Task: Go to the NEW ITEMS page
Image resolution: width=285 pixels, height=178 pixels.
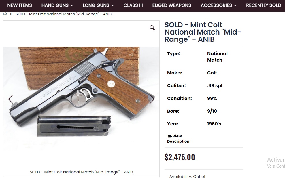Action: click(20, 5)
